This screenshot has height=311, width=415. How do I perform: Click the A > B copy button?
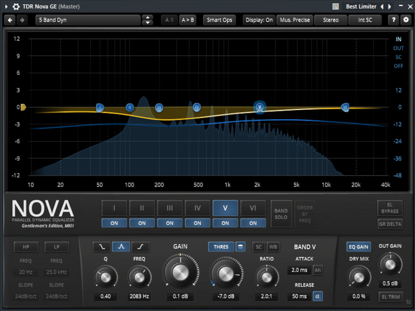(x=188, y=20)
